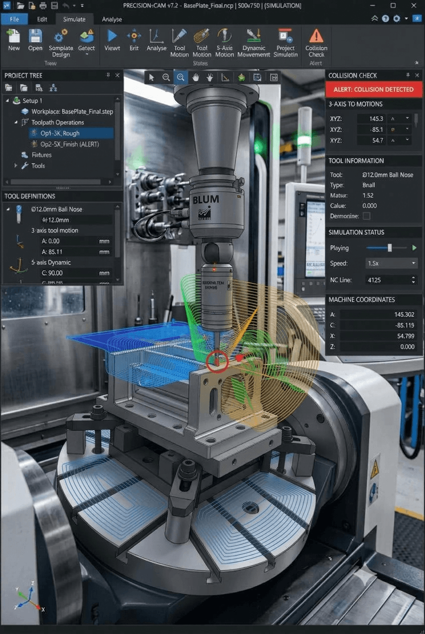
Task: Open dropdown beside XYZ 54.7 value
Action: 408,140
